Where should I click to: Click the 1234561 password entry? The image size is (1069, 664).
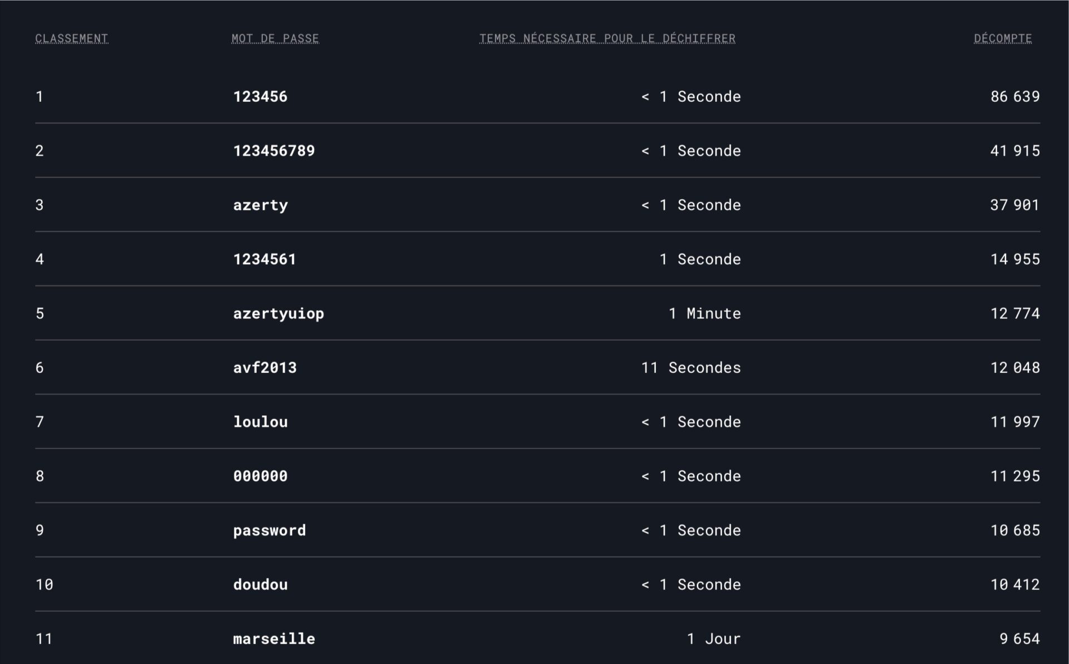click(264, 259)
